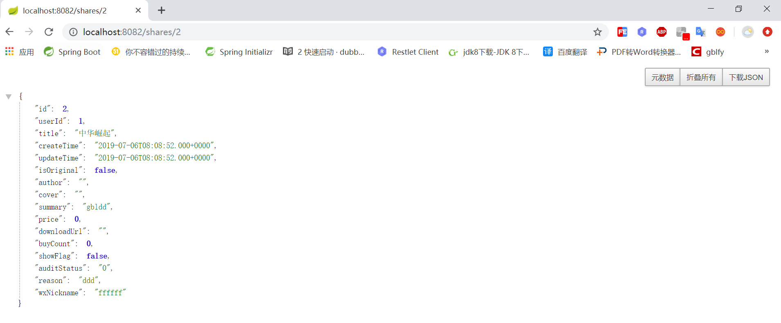Click the updateTime timestamp value
This screenshot has width=781, height=323.
(x=155, y=158)
